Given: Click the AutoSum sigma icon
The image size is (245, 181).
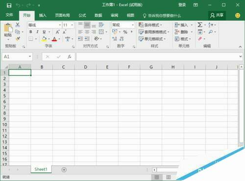Looking at the screenshot, I should pyautogui.click(x=200, y=25).
